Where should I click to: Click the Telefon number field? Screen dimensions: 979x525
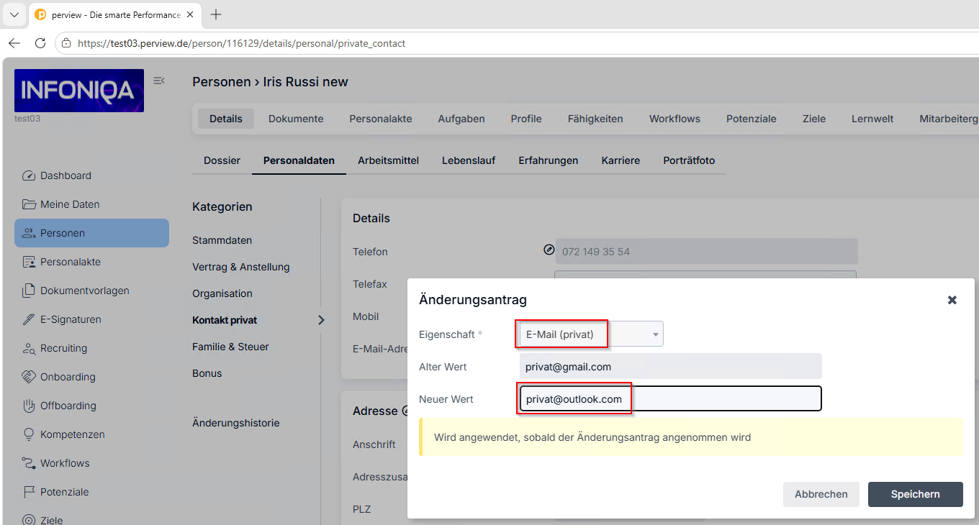click(x=706, y=251)
